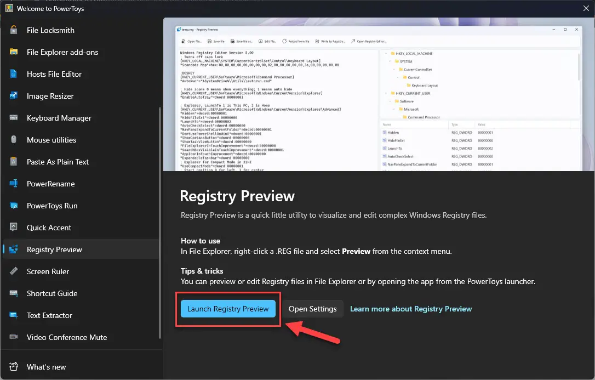595x380 pixels.
Task: Click the PowerToys logo in title bar
Action: 9,8
